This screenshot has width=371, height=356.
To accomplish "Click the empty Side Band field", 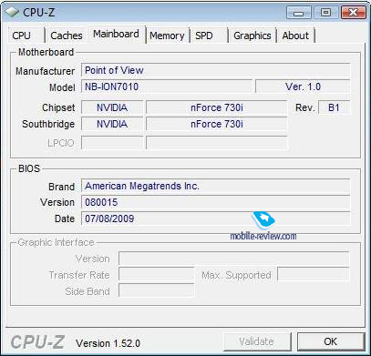I will tap(156, 291).
